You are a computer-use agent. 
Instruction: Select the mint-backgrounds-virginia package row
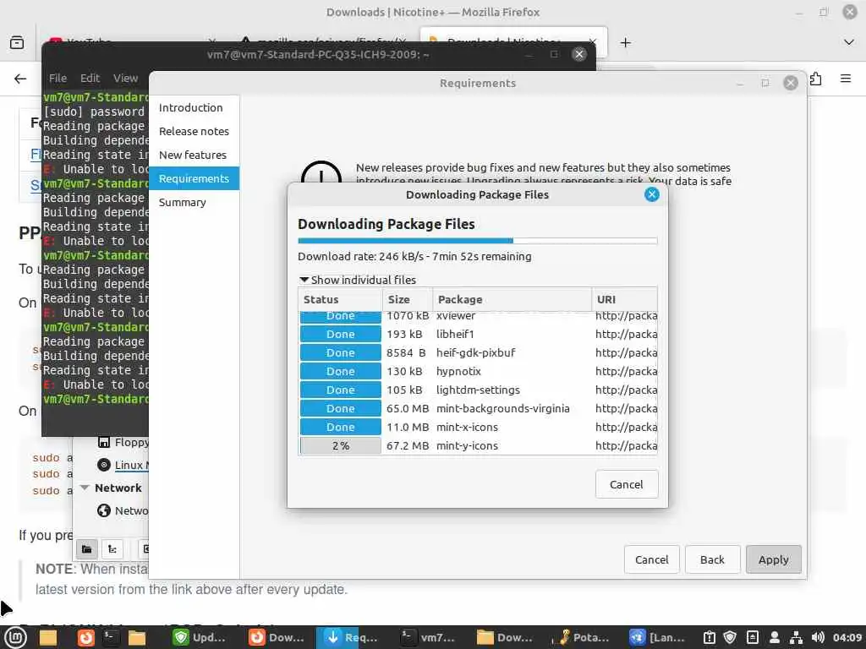pos(478,408)
